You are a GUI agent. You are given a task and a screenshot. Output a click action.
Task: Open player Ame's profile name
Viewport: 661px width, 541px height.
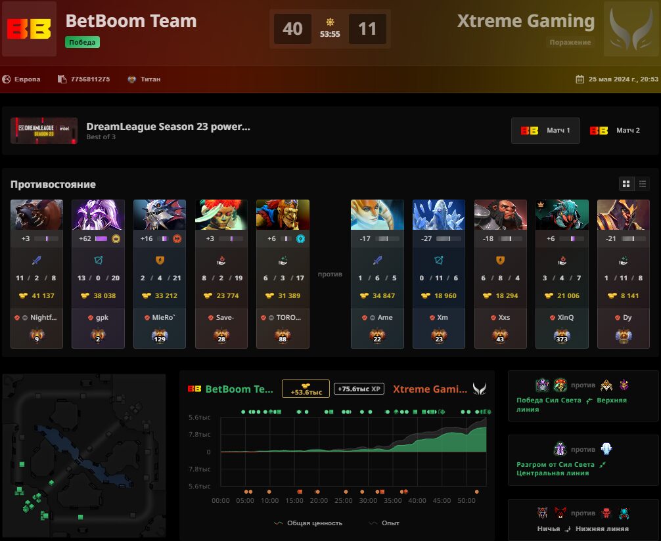tap(385, 317)
